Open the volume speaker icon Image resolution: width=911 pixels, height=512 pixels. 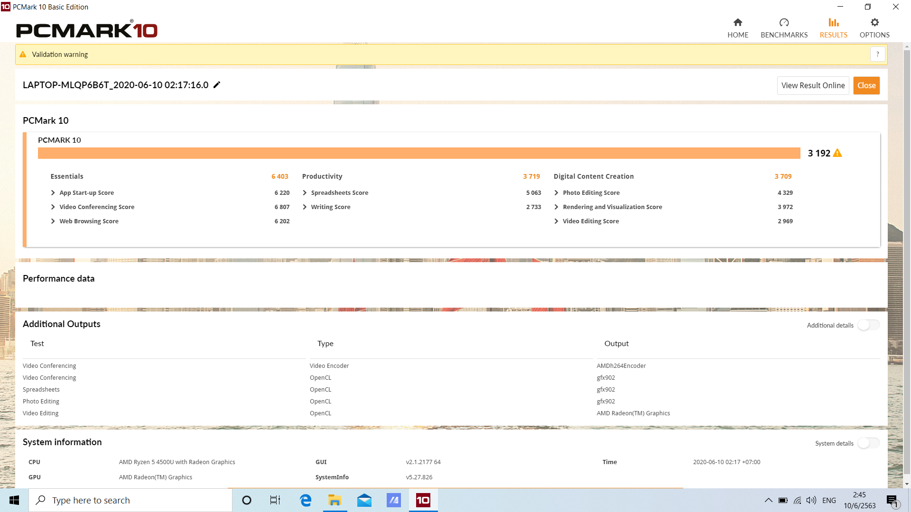pyautogui.click(x=811, y=500)
